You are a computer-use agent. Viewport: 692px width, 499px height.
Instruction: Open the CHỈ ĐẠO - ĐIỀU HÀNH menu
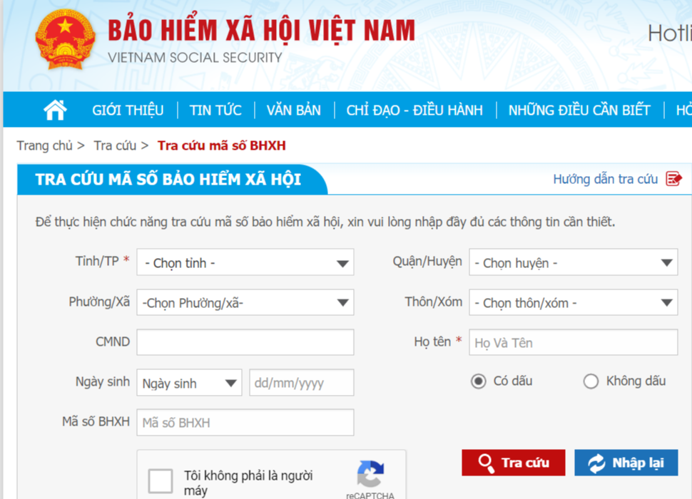point(414,110)
